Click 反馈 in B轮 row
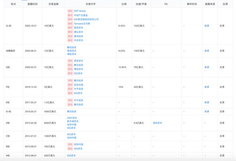This screenshot has height=161, width=236. pos(222,146)
